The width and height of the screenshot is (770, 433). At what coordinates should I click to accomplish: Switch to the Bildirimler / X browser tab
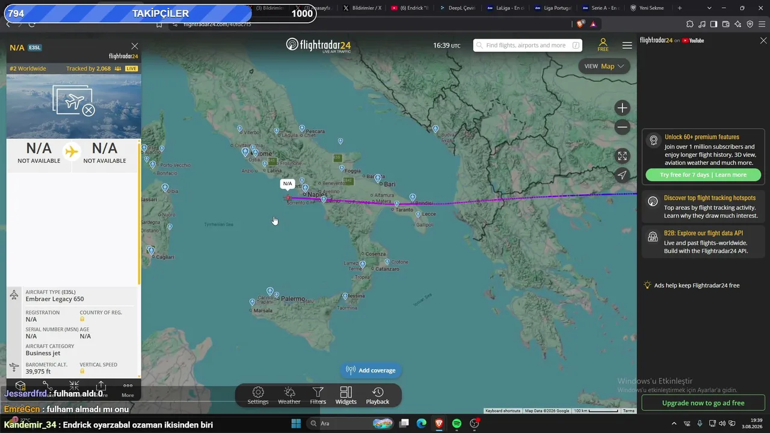pyautogui.click(x=363, y=8)
